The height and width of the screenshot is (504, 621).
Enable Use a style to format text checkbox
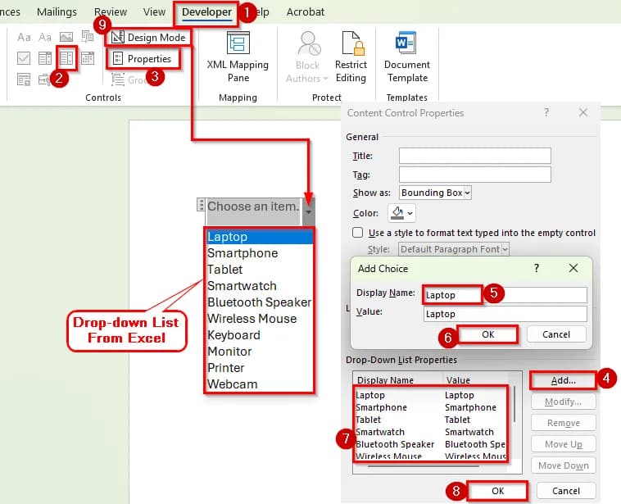[x=358, y=232]
